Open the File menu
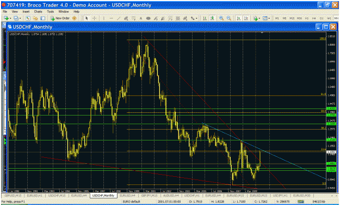Image resolution: width=340 pixels, height=205 pixels. (5, 11)
